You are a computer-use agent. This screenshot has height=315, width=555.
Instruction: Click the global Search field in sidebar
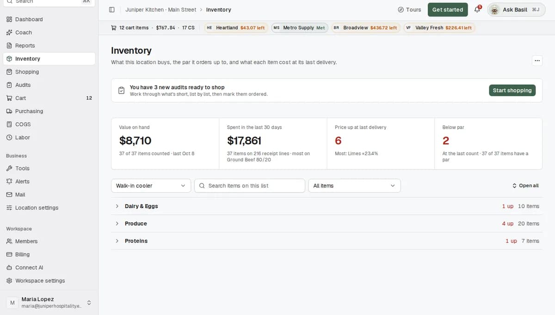click(x=49, y=1)
